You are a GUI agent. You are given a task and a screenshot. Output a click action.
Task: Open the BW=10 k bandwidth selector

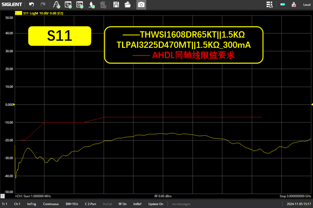(x=72, y=204)
